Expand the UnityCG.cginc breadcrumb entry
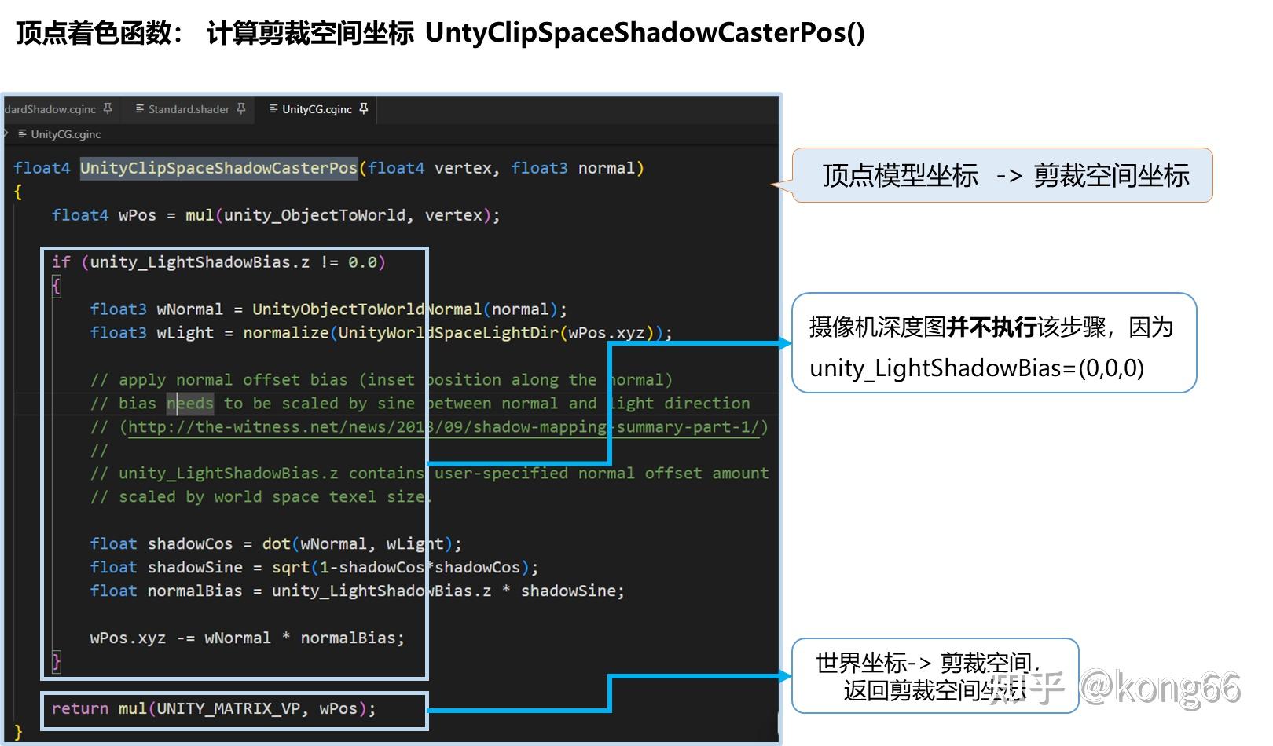The image size is (1273, 746). click(x=66, y=134)
